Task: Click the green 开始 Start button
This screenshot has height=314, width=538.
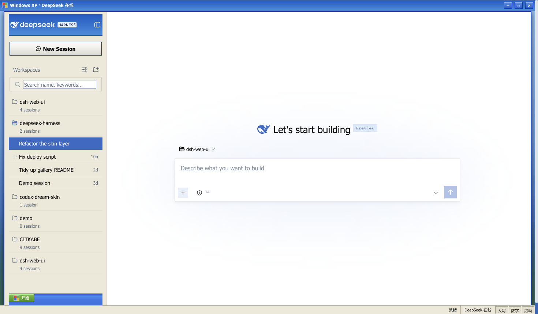Action: point(22,298)
